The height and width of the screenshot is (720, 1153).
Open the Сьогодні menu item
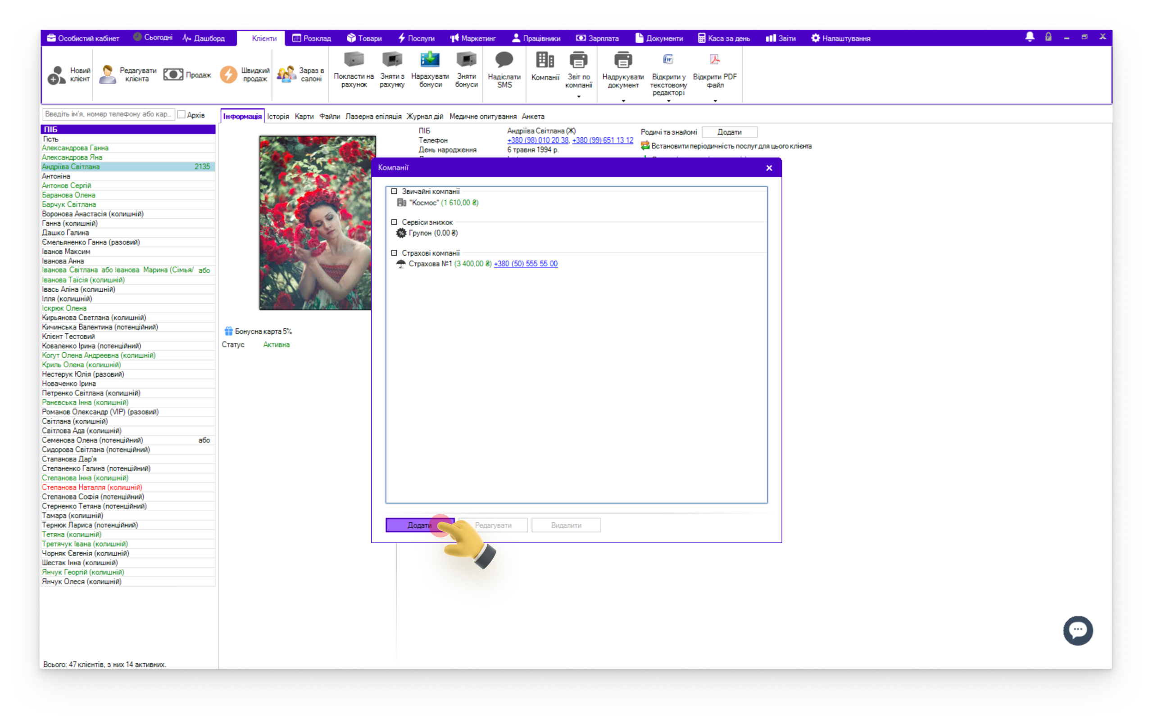[x=153, y=37]
